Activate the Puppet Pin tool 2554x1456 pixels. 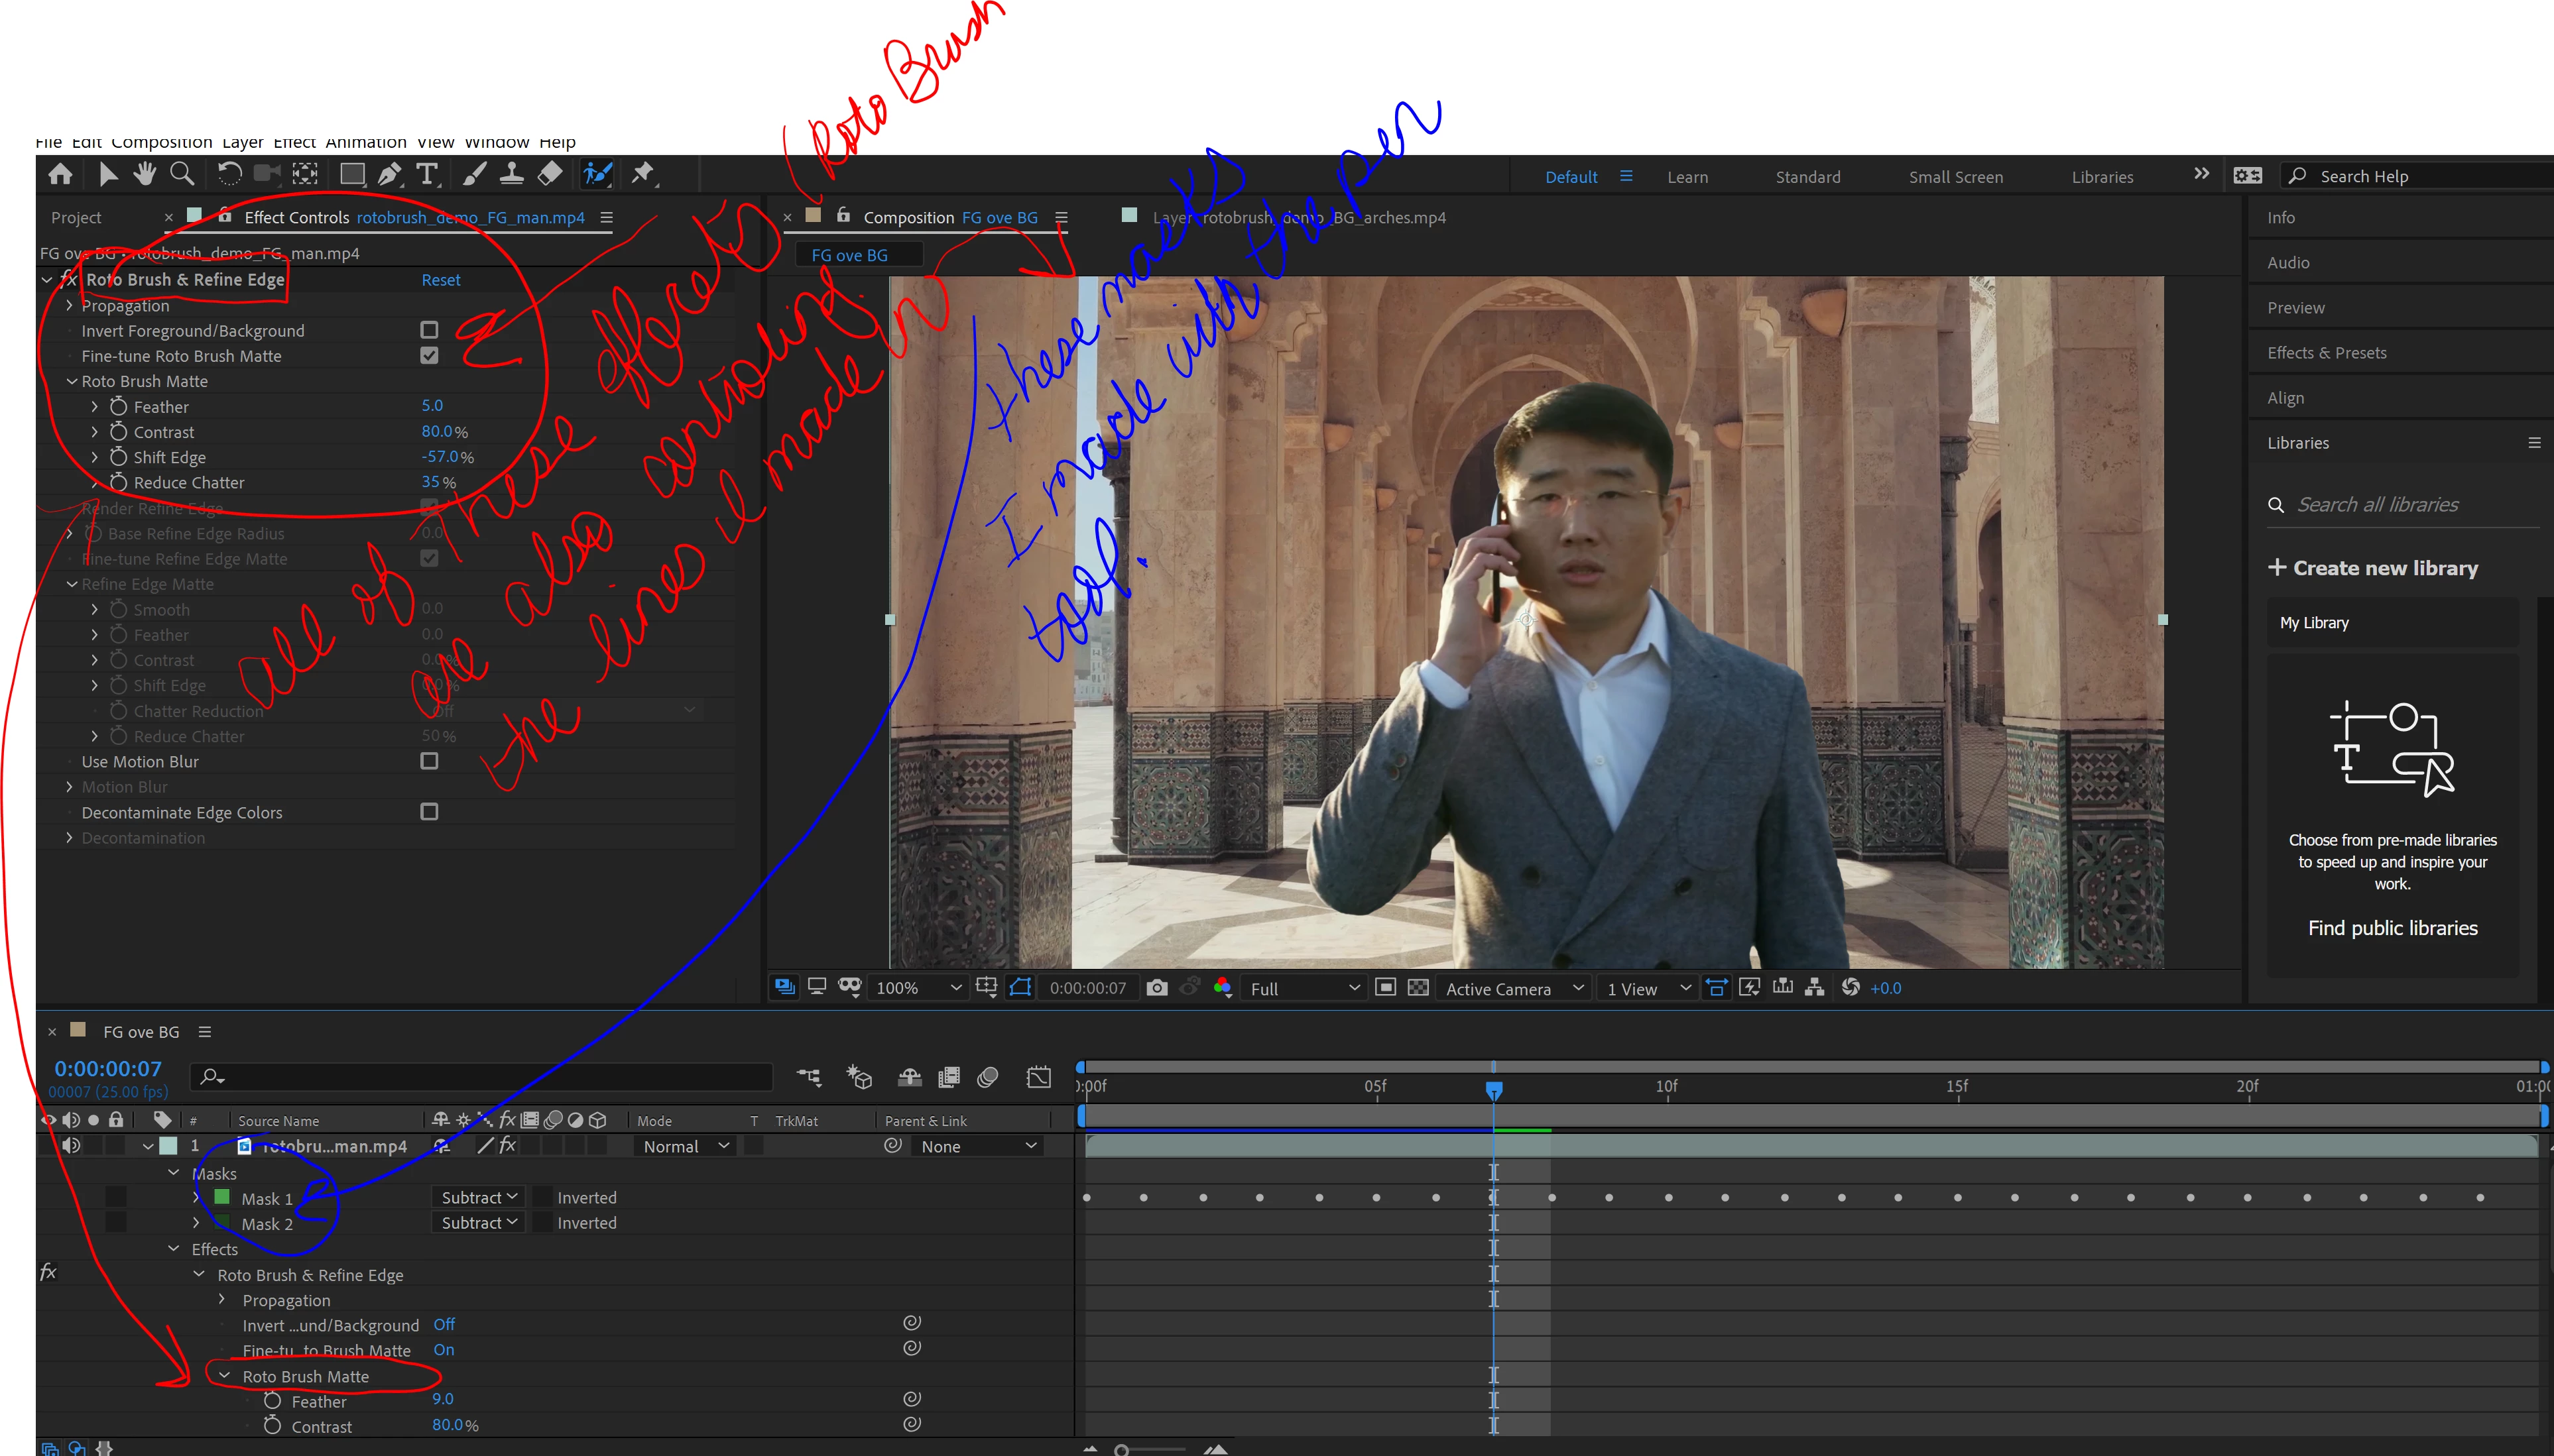click(642, 174)
